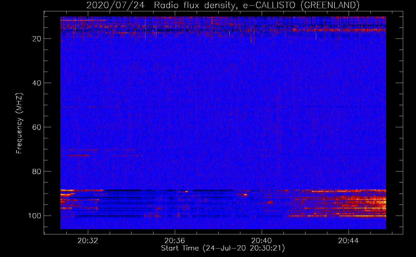Click the 80 MHz frequency tick label
Image resolution: width=416 pixels, height=257 pixels.
(37, 171)
